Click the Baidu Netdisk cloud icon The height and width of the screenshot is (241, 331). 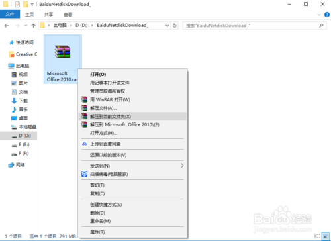click(84, 144)
